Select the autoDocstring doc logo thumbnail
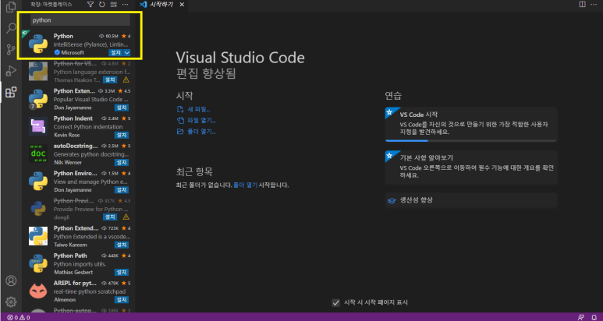The image size is (603, 321). point(38,154)
